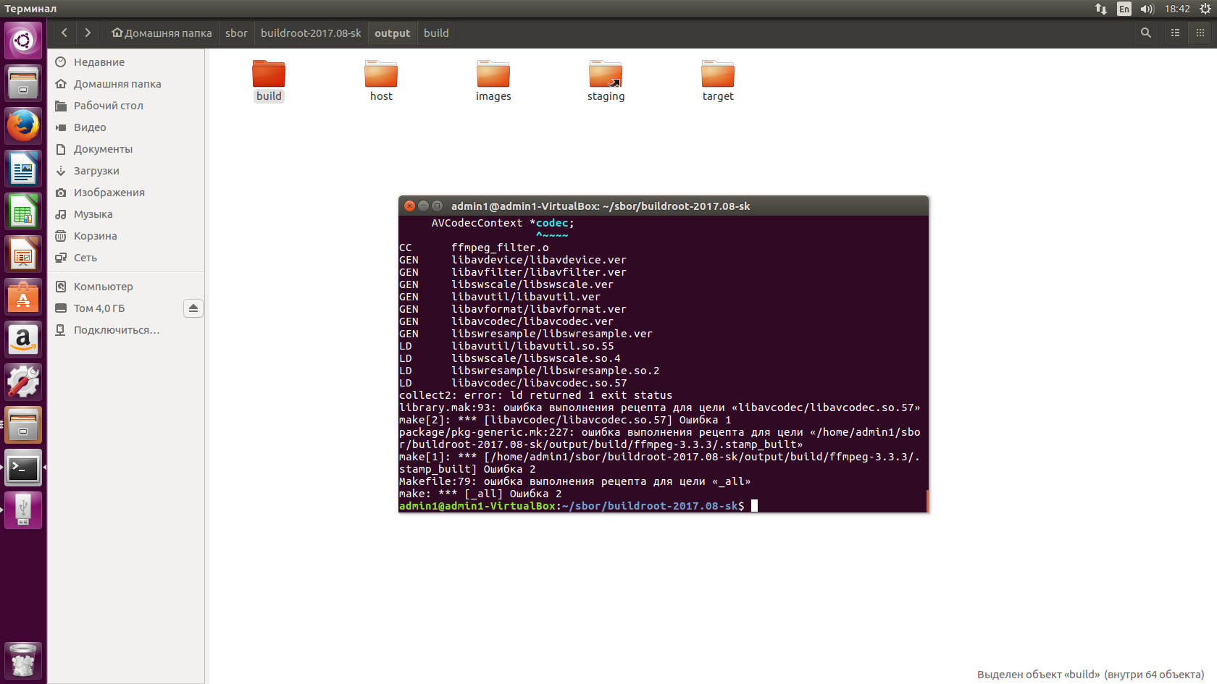Open LibreOffice Calc from the launcher
Screen dimensions: 1217x684
pyautogui.click(x=23, y=212)
